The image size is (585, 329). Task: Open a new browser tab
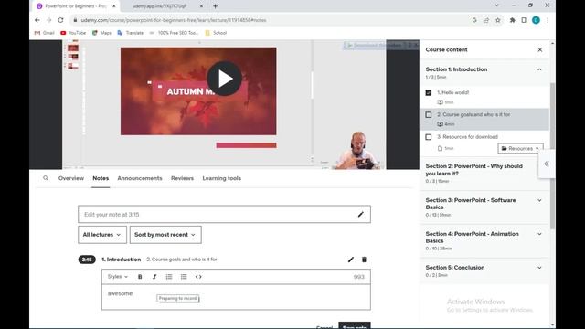(216, 6)
